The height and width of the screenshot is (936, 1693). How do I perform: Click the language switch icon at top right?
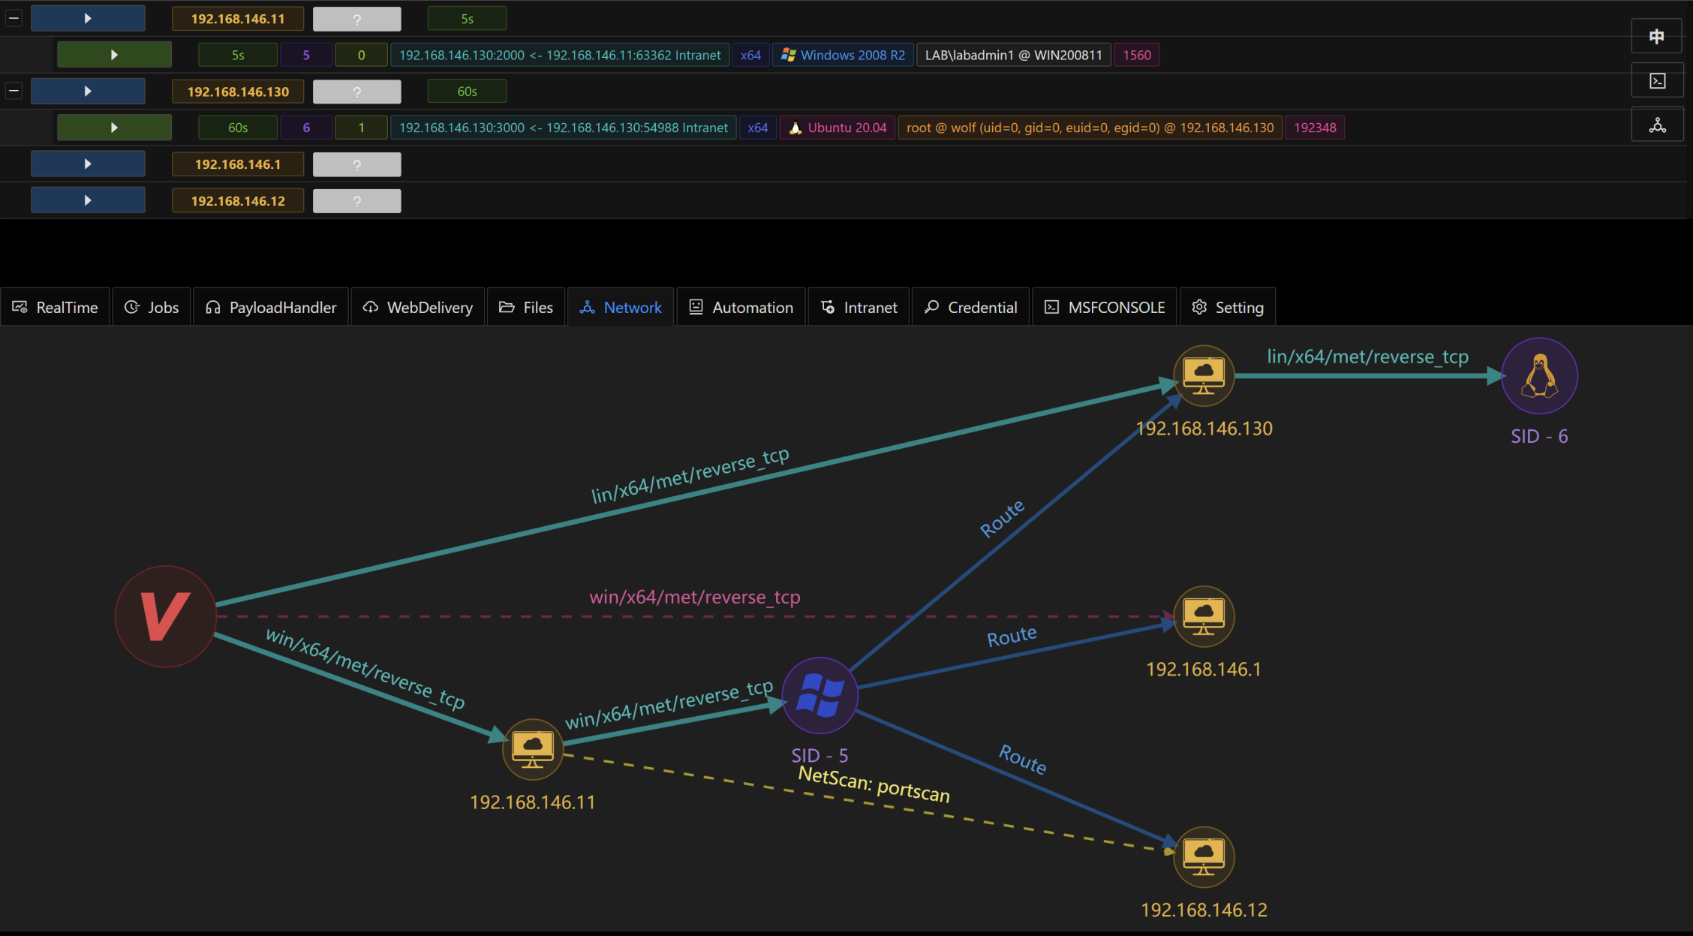click(x=1657, y=36)
